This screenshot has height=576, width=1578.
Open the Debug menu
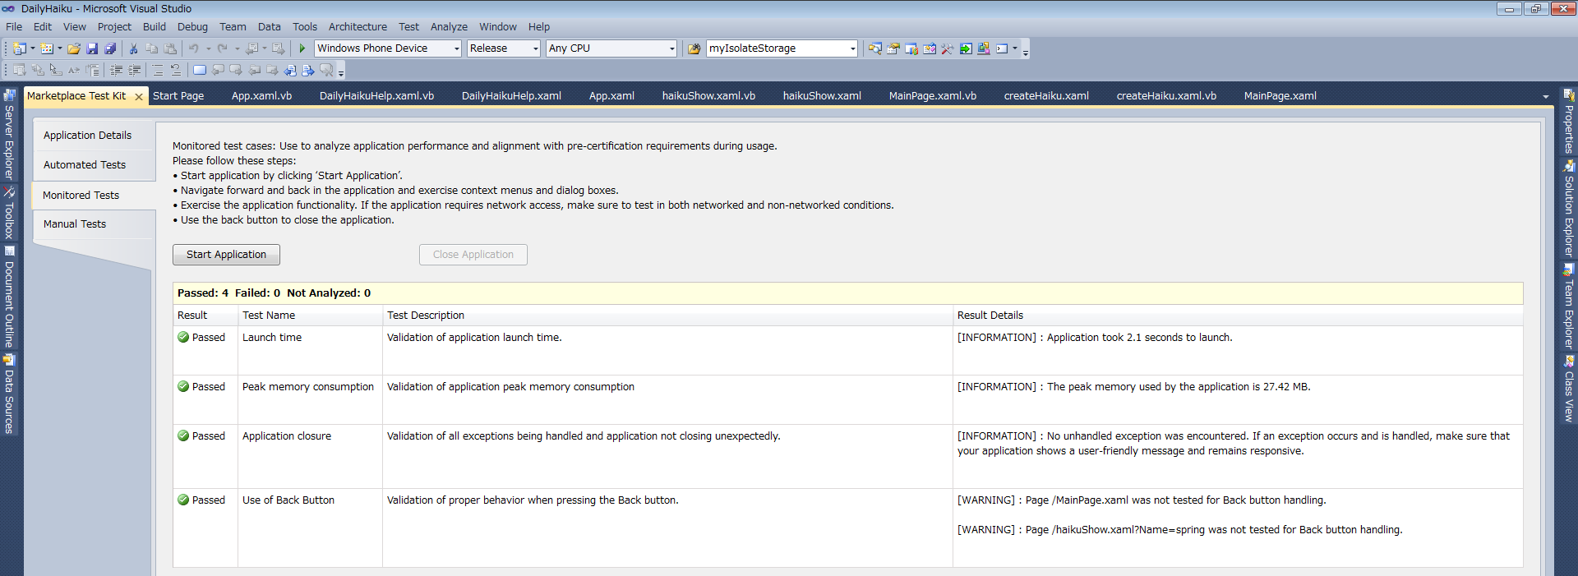[192, 26]
